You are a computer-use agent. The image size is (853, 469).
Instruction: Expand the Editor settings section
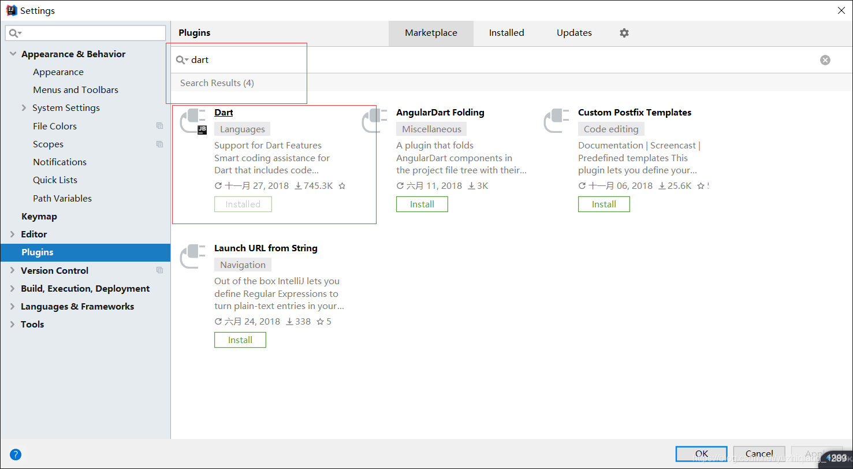tap(13, 234)
